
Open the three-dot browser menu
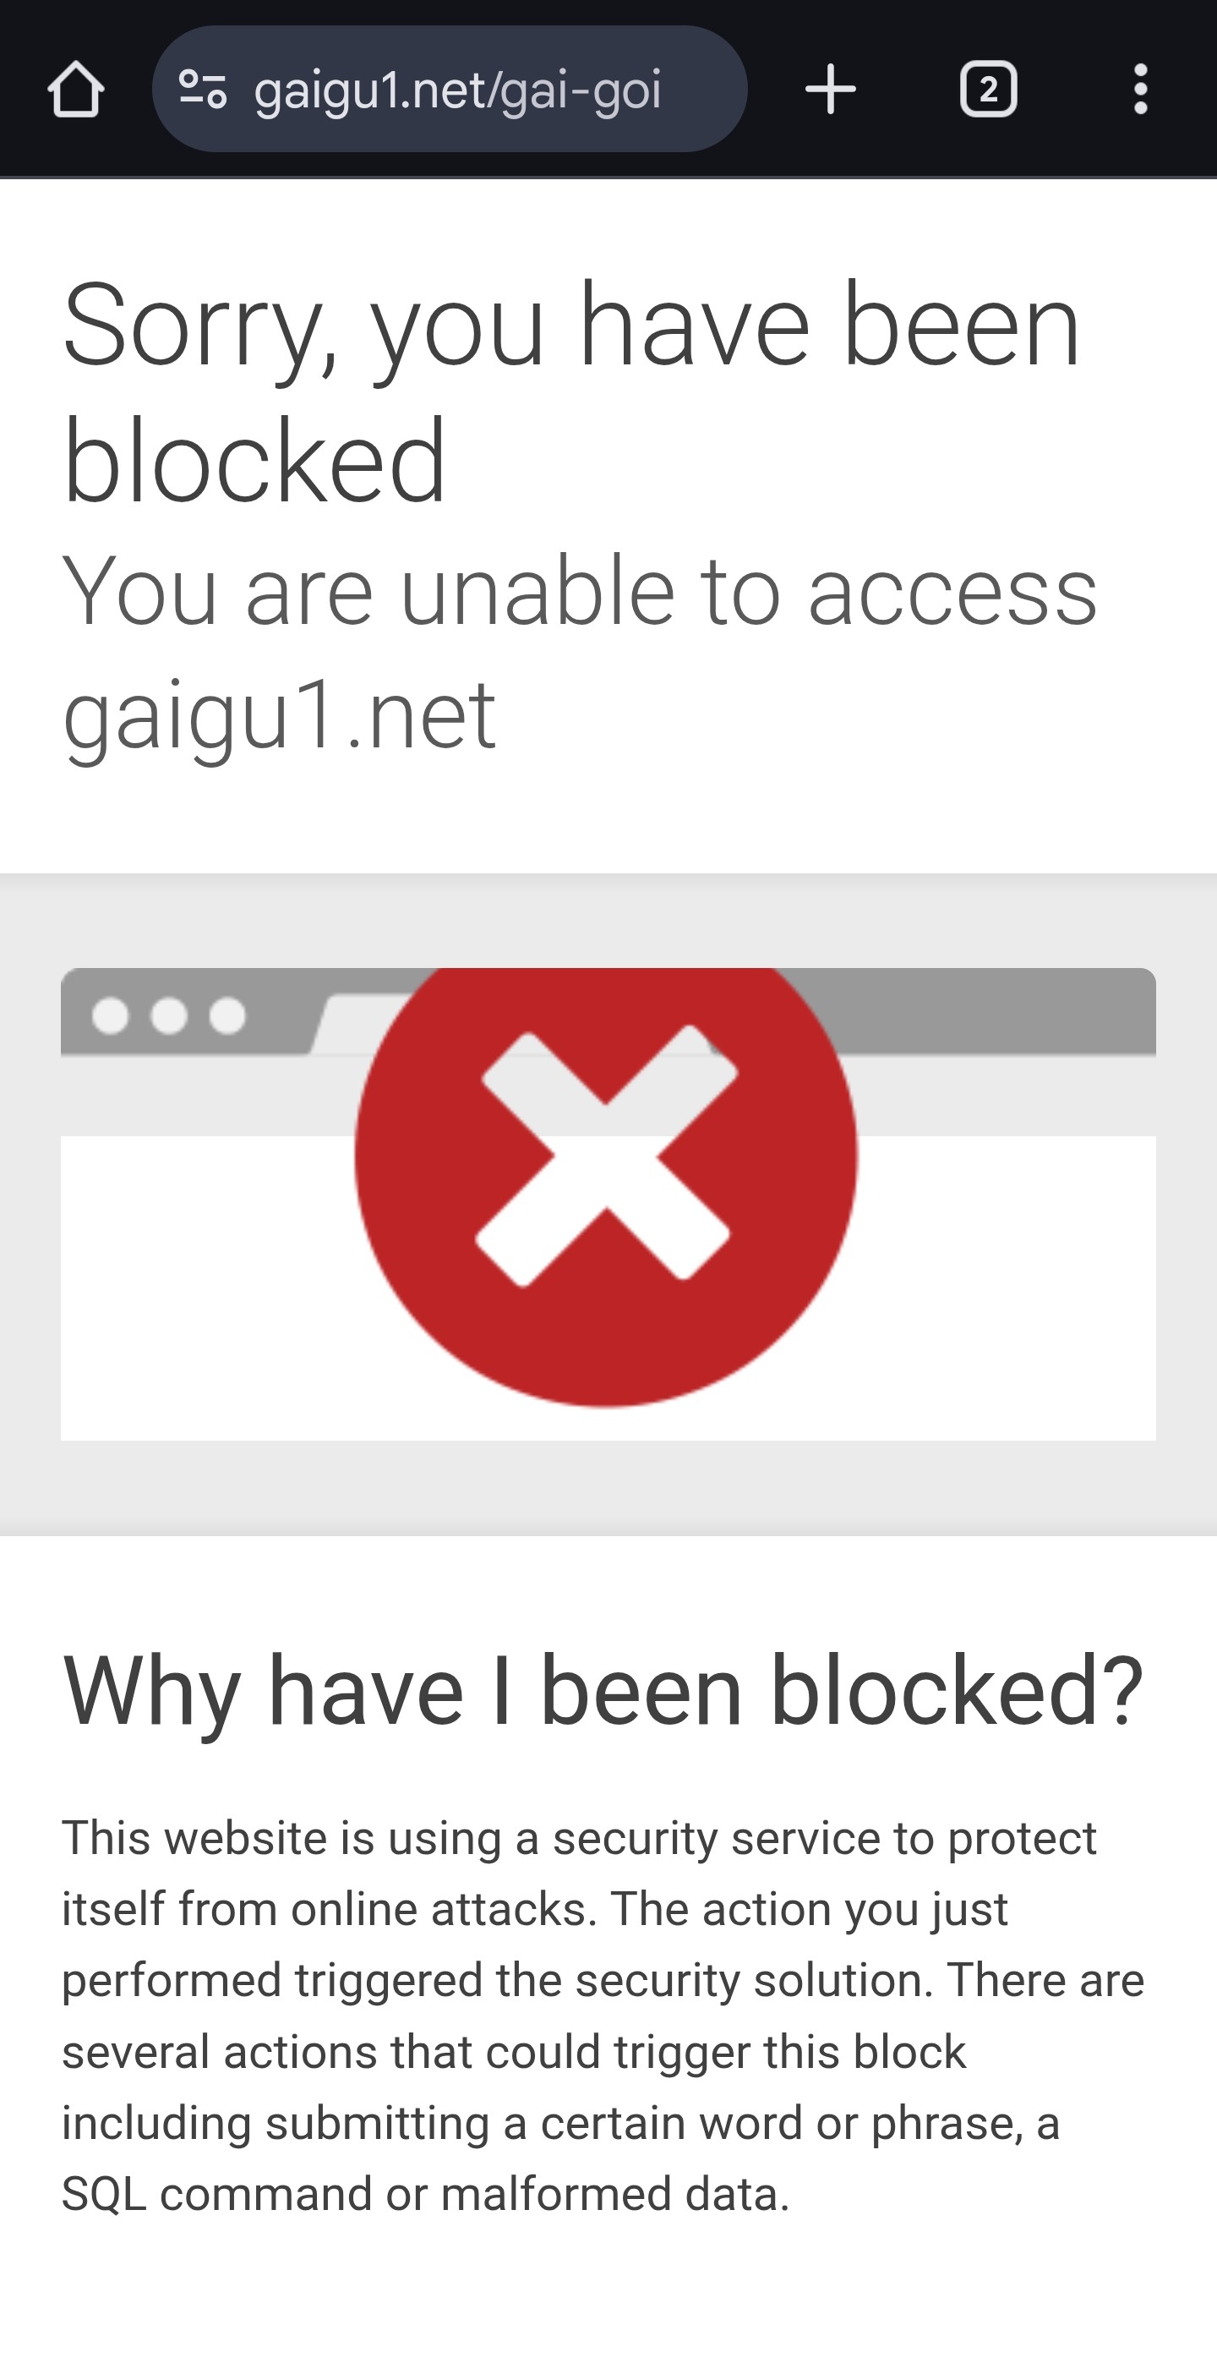(1141, 90)
